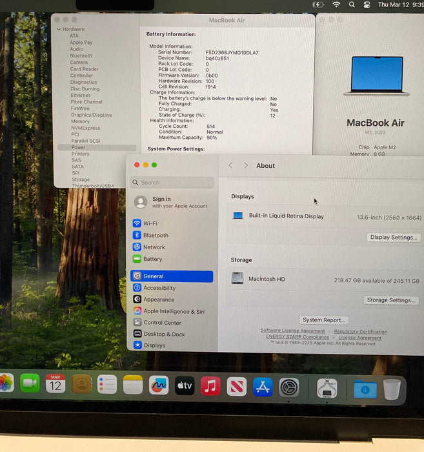The width and height of the screenshot is (424, 452).
Task: Click the Wi-Fi icon in the menu bar
Action: point(336,5)
